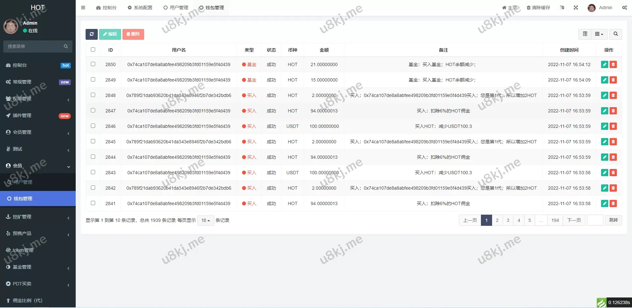Click the refresh table icon button
Screen dimensions: 632x308
click(x=92, y=34)
